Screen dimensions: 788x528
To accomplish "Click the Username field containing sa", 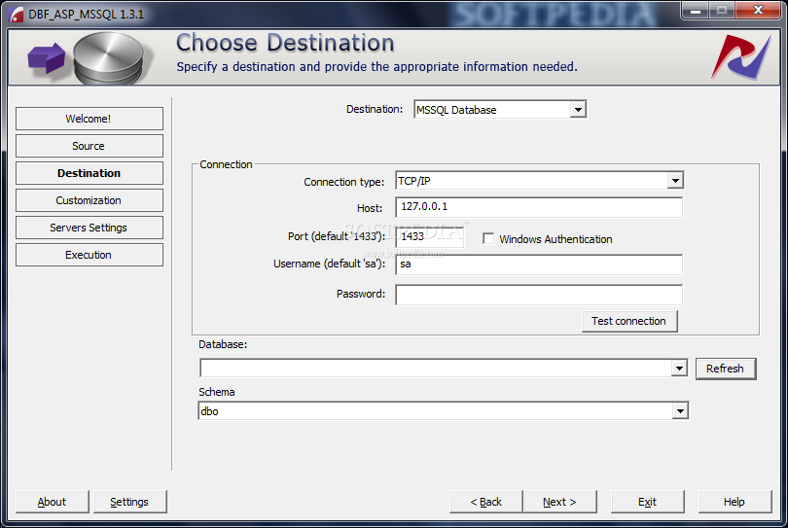I will pyautogui.click(x=539, y=264).
